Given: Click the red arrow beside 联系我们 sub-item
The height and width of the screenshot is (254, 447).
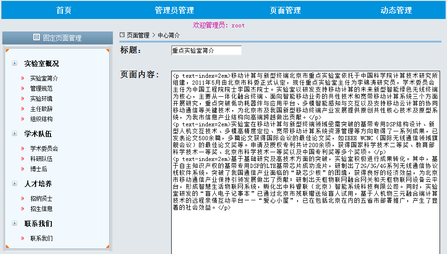Looking at the screenshot, I should pos(23,238).
